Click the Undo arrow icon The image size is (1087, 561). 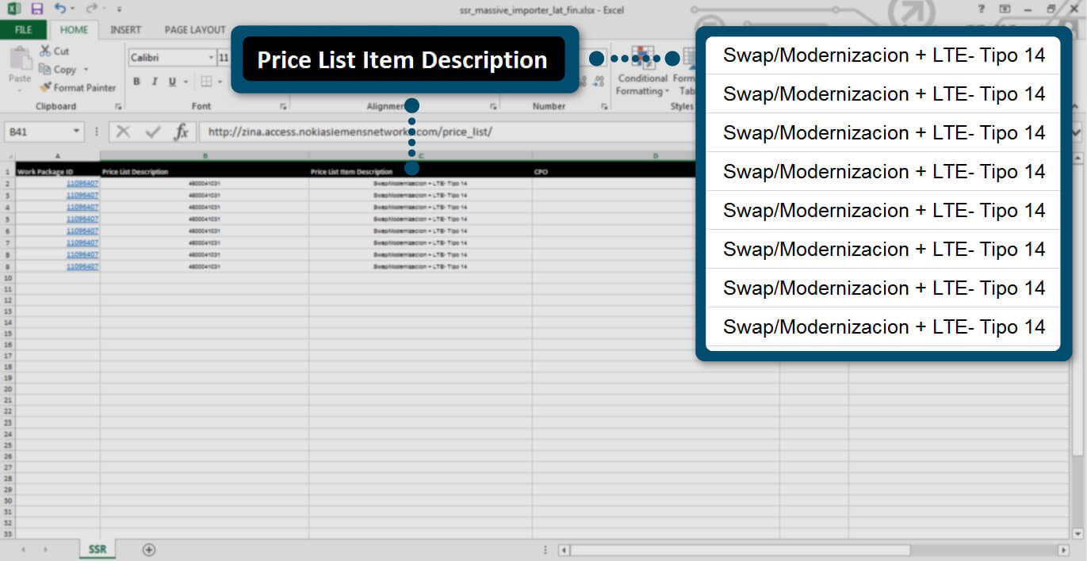tap(61, 9)
